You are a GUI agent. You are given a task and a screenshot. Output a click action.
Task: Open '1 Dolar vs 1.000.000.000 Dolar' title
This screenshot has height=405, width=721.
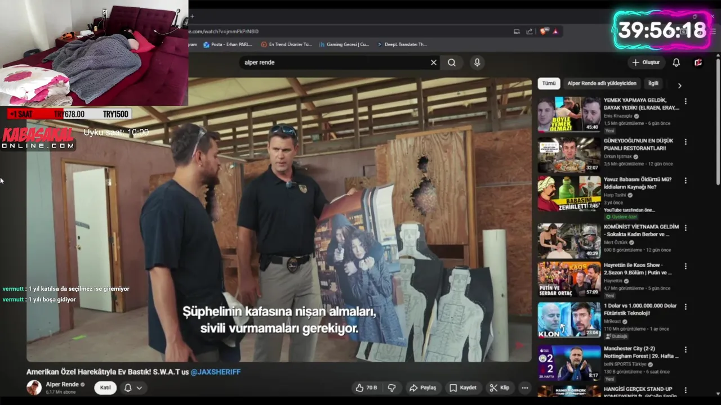pos(640,309)
